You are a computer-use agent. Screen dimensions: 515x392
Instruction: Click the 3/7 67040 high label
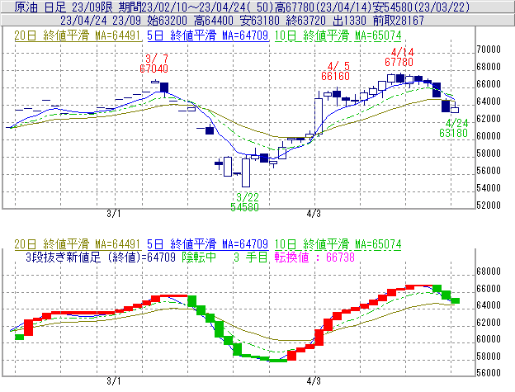pyautogui.click(x=154, y=64)
